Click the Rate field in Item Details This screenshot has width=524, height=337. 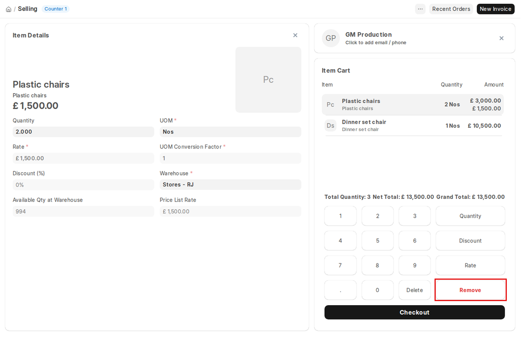click(x=83, y=158)
